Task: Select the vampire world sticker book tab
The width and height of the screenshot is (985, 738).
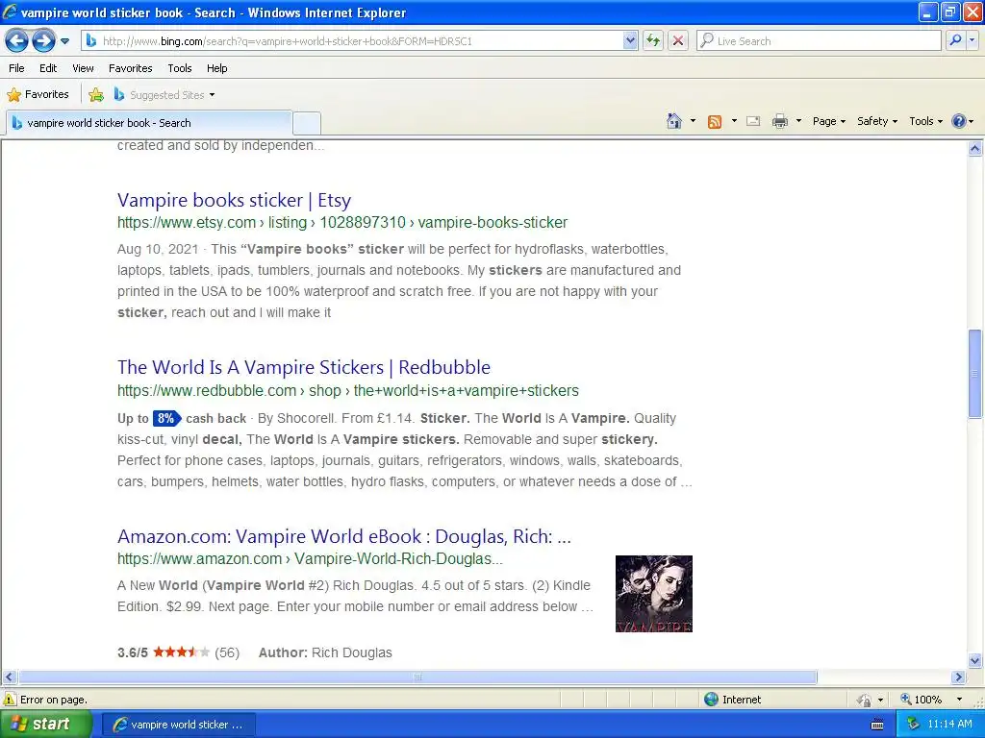Action: (149, 123)
